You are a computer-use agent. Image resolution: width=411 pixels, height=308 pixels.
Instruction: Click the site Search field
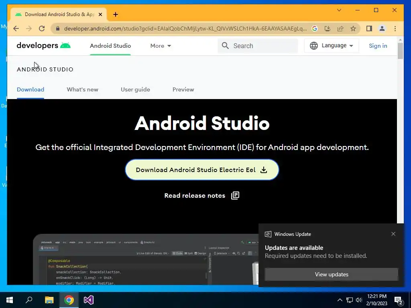coord(258,46)
